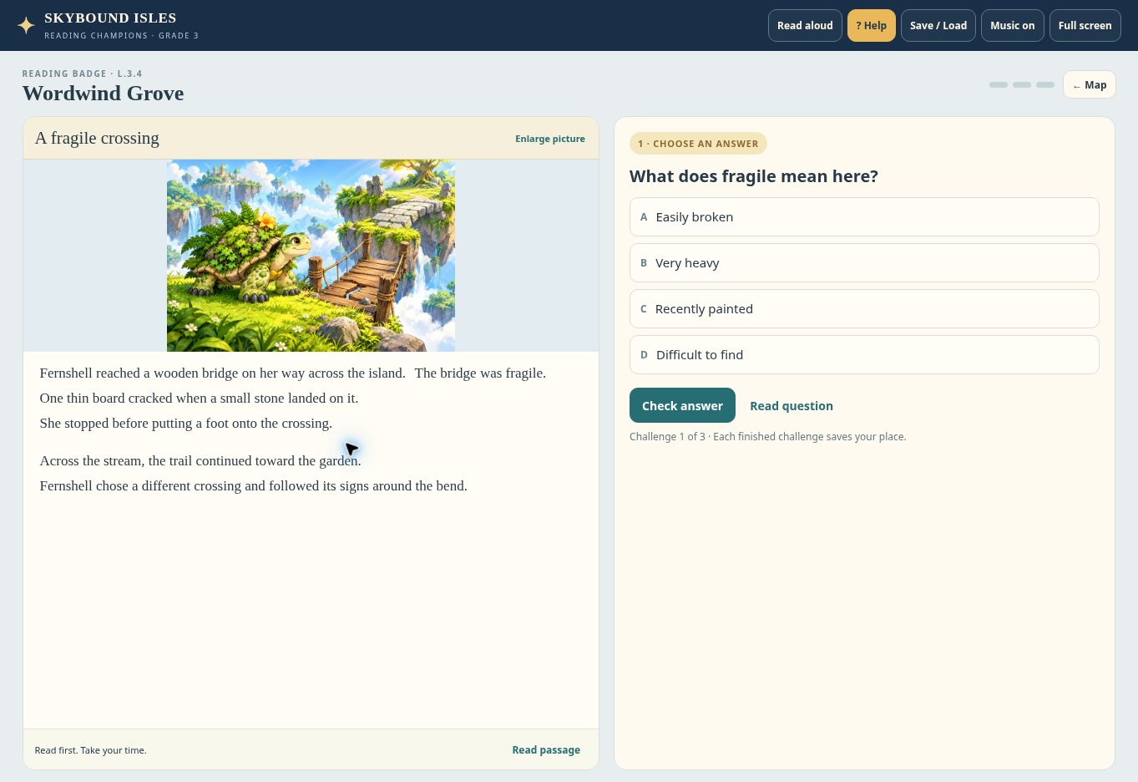The width and height of the screenshot is (1138, 782).
Task: Open the Save / Load menu
Action: tap(938, 25)
